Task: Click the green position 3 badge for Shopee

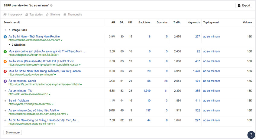Action: [5, 52]
